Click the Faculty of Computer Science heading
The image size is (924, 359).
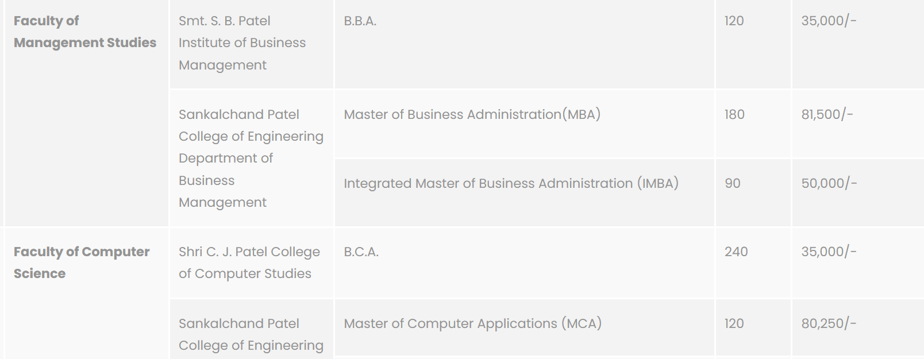(81, 263)
